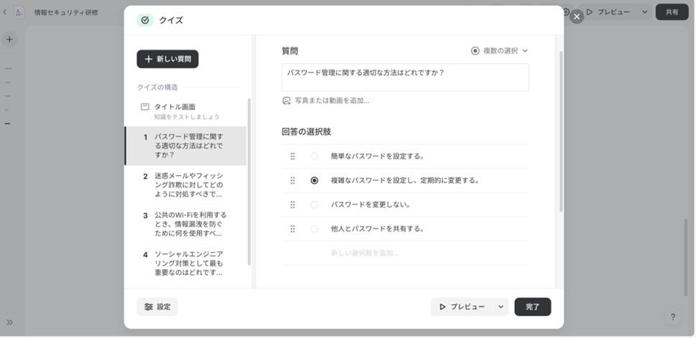The height and width of the screenshot is (338, 696).
Task: Click the sliders icon in 設定 button
Action: point(149,306)
